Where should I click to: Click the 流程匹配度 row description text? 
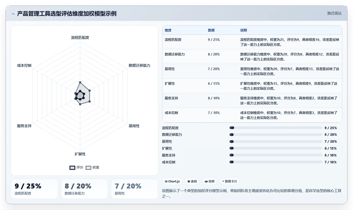tap(290, 42)
